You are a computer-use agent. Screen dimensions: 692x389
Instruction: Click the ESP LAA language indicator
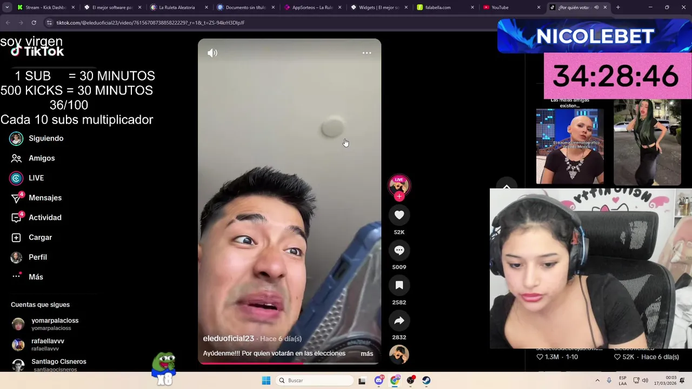coord(623,380)
